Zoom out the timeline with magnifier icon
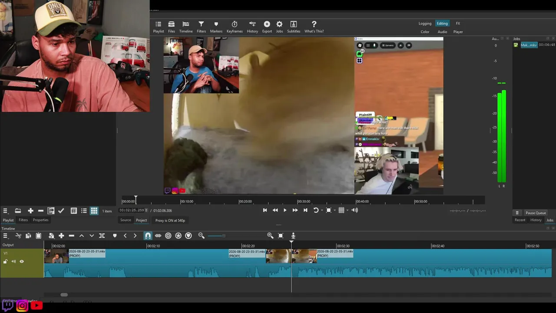This screenshot has height=313, width=556. point(201,236)
